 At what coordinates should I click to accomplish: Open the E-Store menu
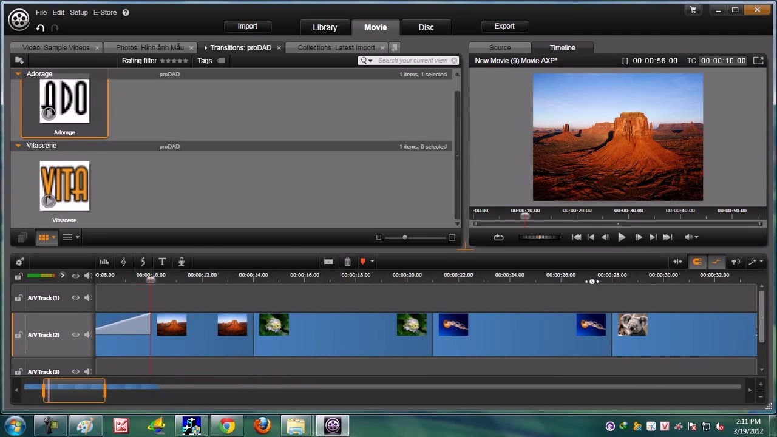[x=105, y=12]
